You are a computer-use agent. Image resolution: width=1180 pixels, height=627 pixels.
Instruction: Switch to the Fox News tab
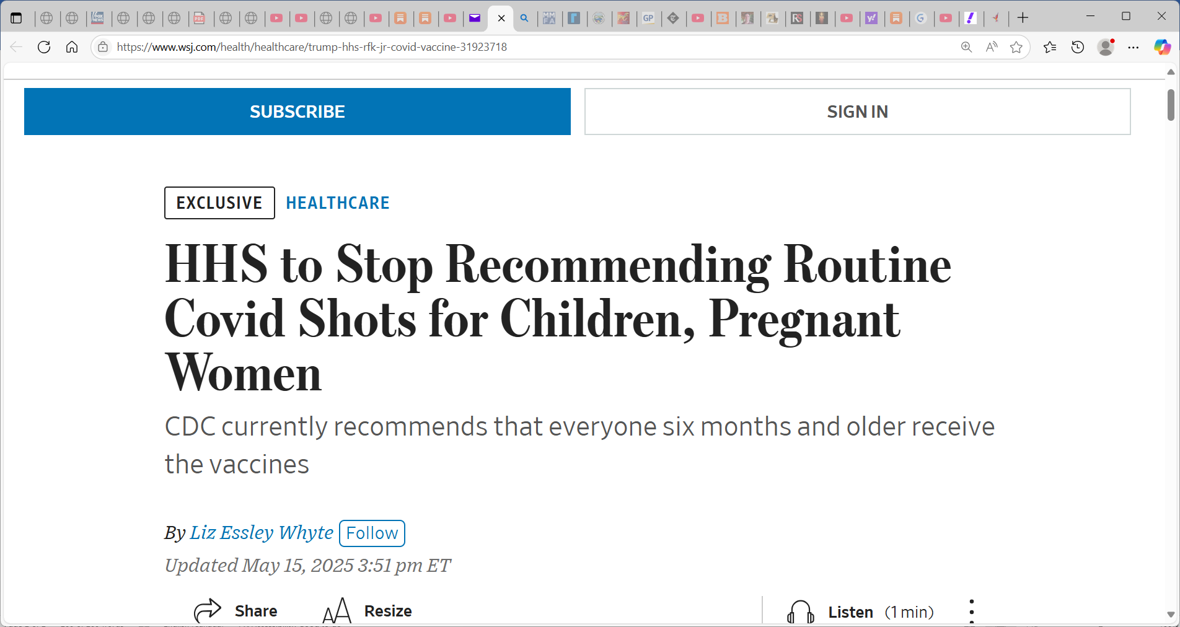pos(98,18)
